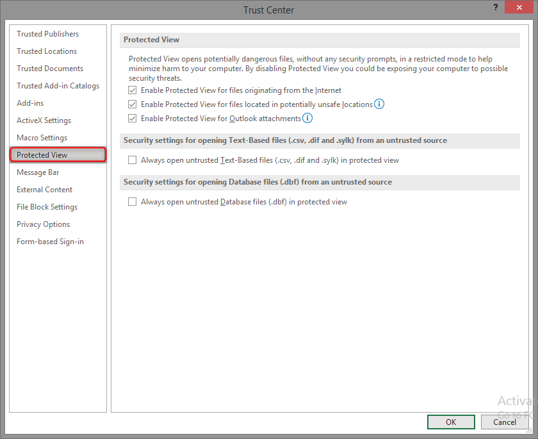
Task: Go to External Content settings
Action: [x=45, y=190]
